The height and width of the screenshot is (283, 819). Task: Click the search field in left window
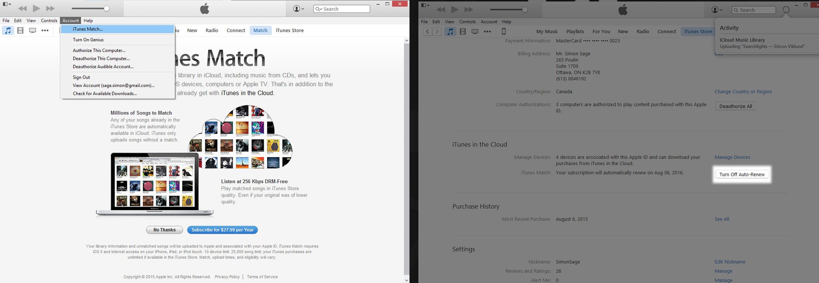[x=342, y=9]
